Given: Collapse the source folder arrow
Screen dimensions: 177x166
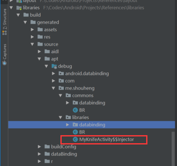Looking at the screenshot, I should coord(32,44).
